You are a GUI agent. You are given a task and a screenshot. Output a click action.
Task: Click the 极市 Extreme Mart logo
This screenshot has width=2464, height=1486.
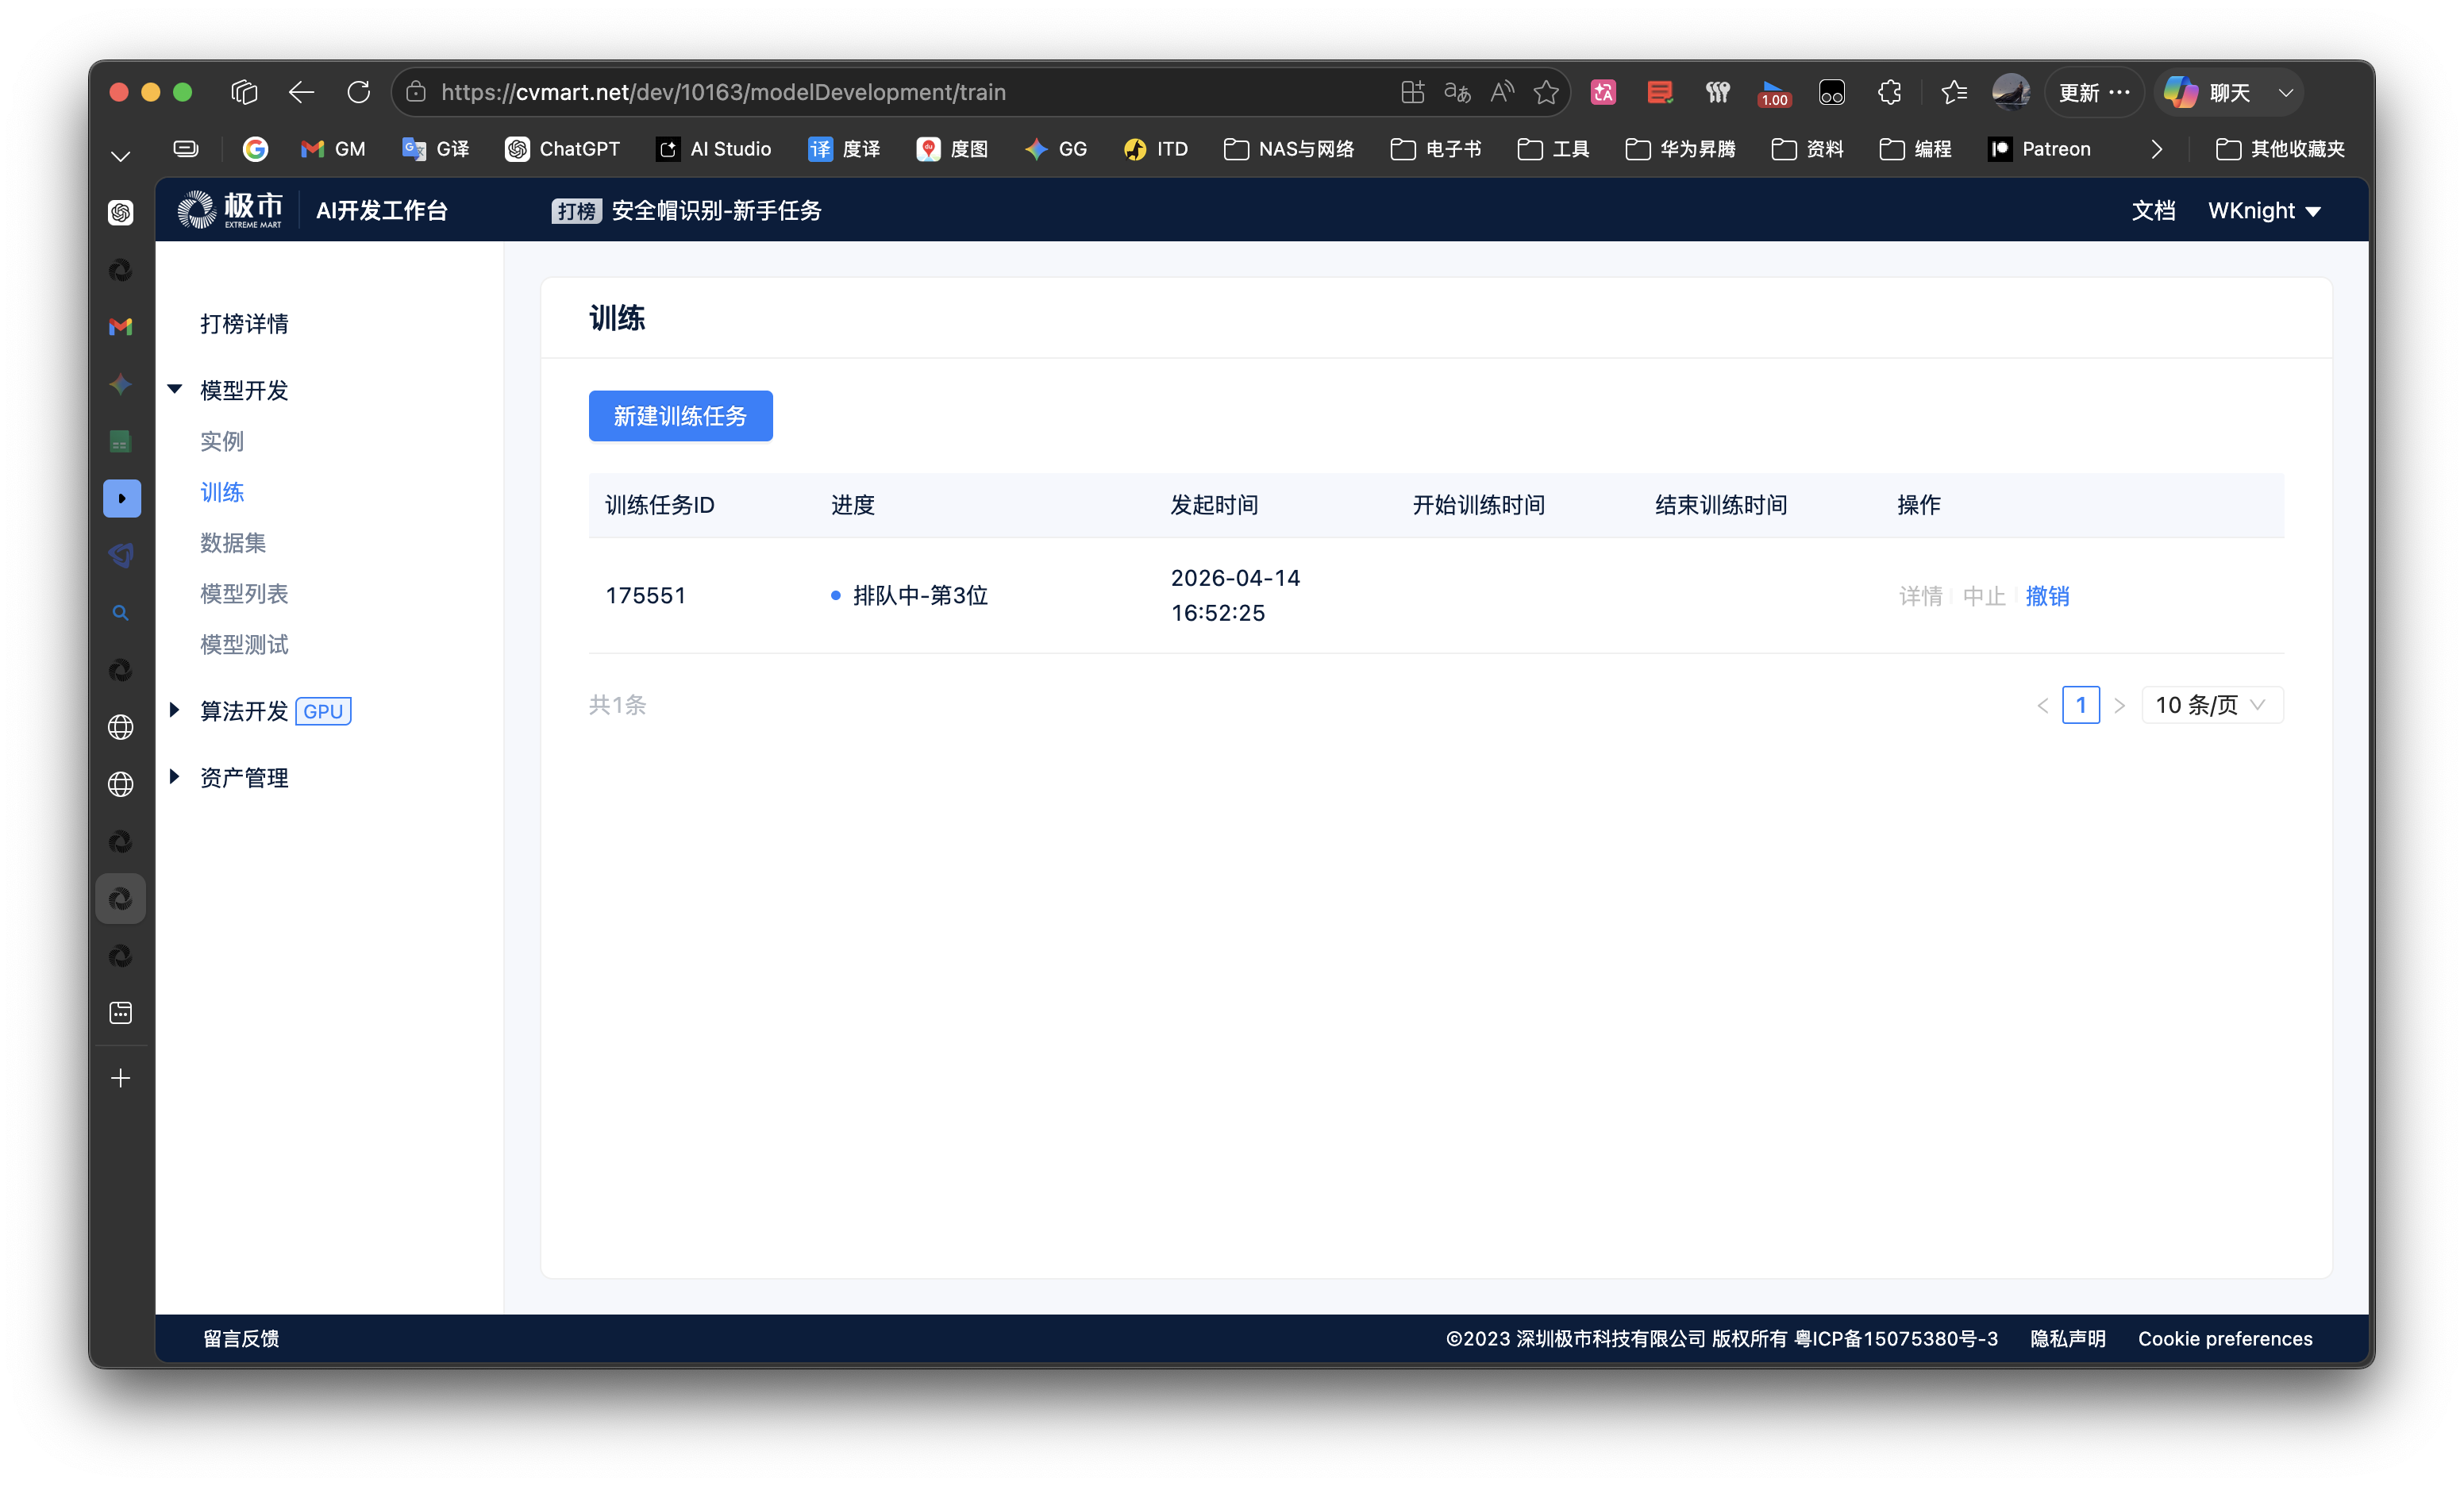pyautogui.click(x=231, y=210)
